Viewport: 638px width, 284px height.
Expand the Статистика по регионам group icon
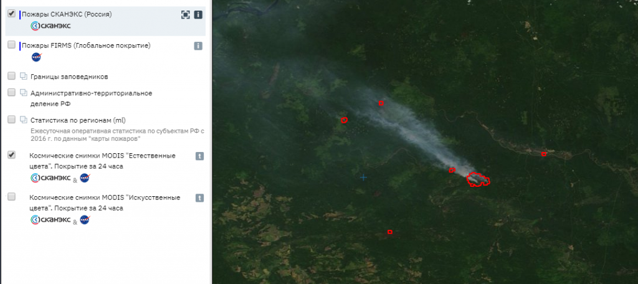[24, 120]
